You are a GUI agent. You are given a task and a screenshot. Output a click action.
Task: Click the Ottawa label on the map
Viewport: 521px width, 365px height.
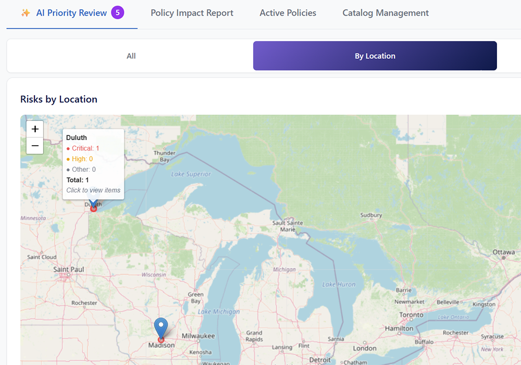pos(503,253)
